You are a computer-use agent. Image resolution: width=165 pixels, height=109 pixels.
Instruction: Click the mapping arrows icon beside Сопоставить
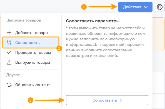click(x=9, y=42)
